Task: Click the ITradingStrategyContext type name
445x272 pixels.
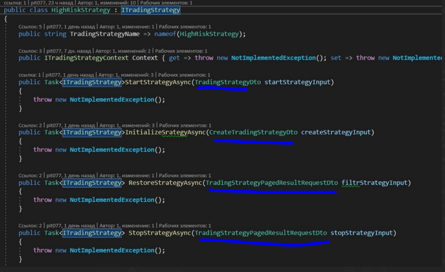Action: pos(86,58)
